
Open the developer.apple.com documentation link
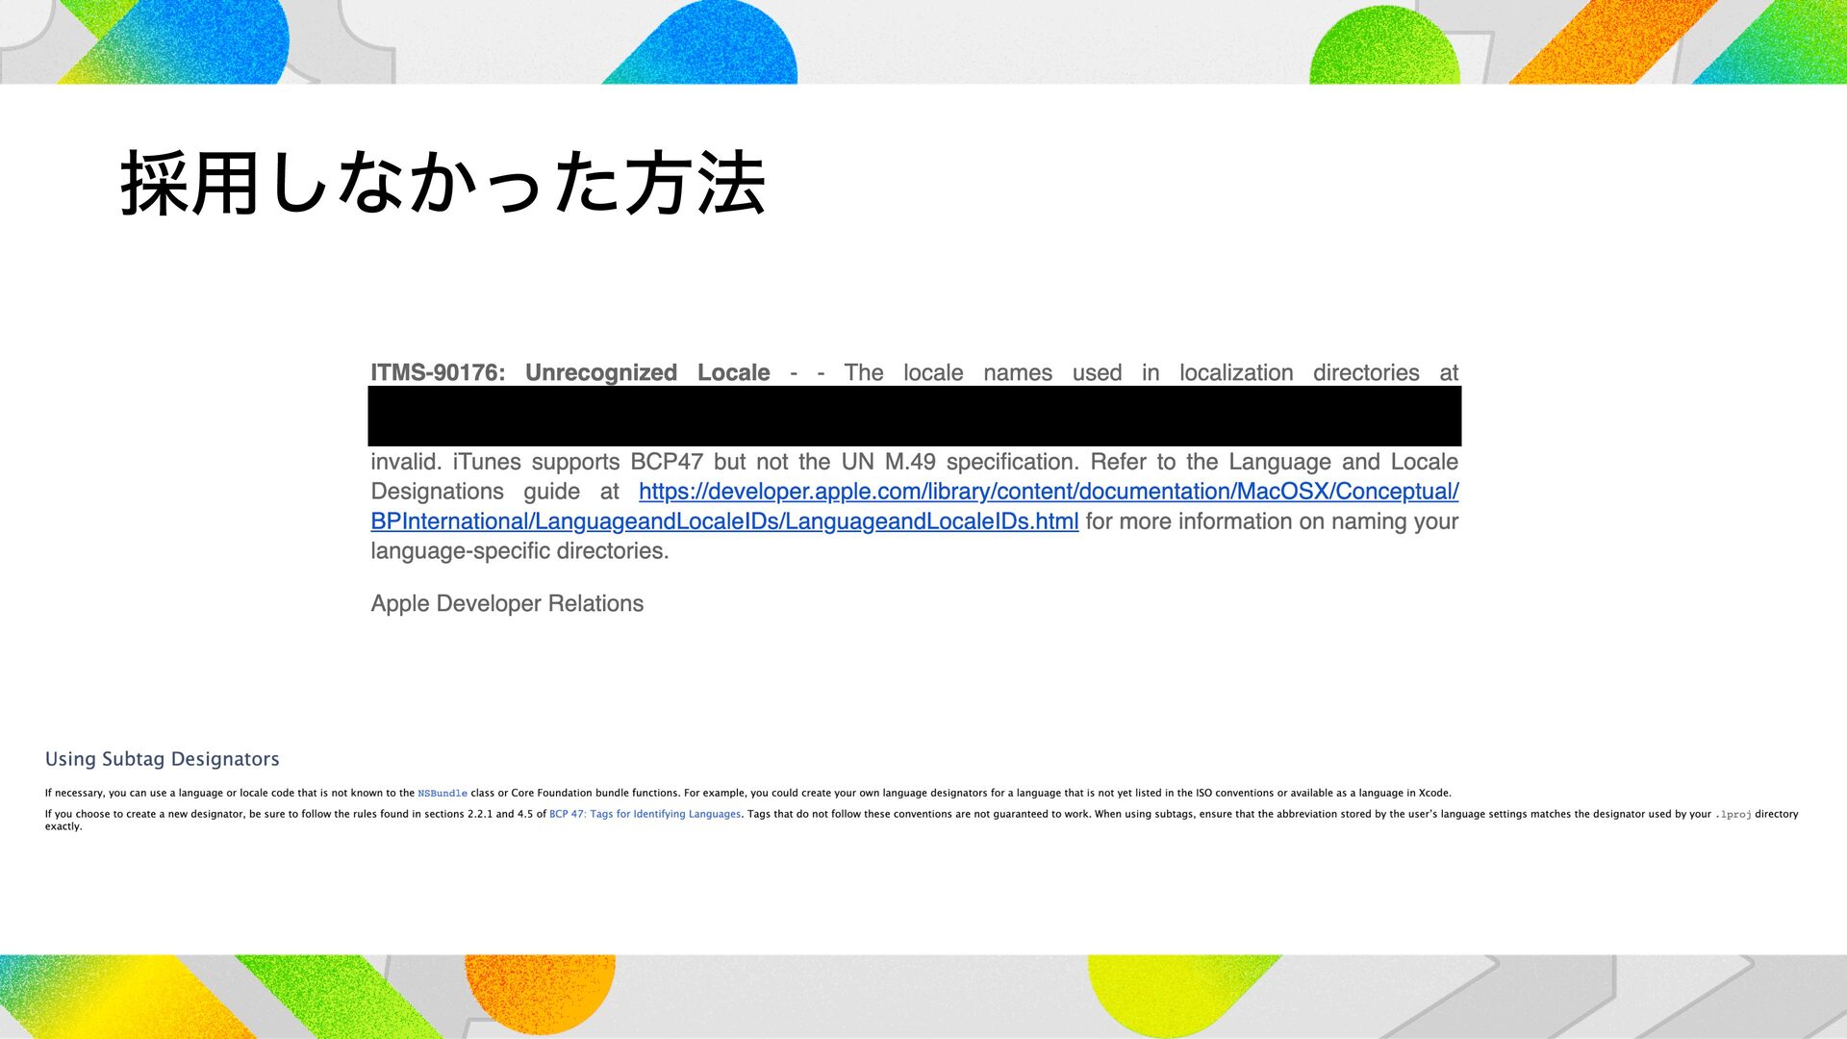1049,492
